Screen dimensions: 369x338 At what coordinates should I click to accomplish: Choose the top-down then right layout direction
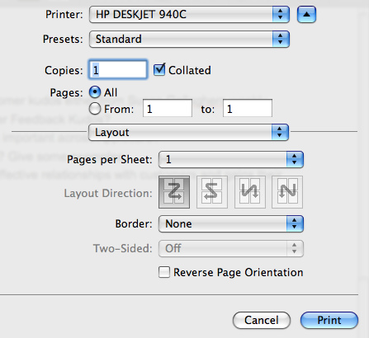click(x=250, y=192)
